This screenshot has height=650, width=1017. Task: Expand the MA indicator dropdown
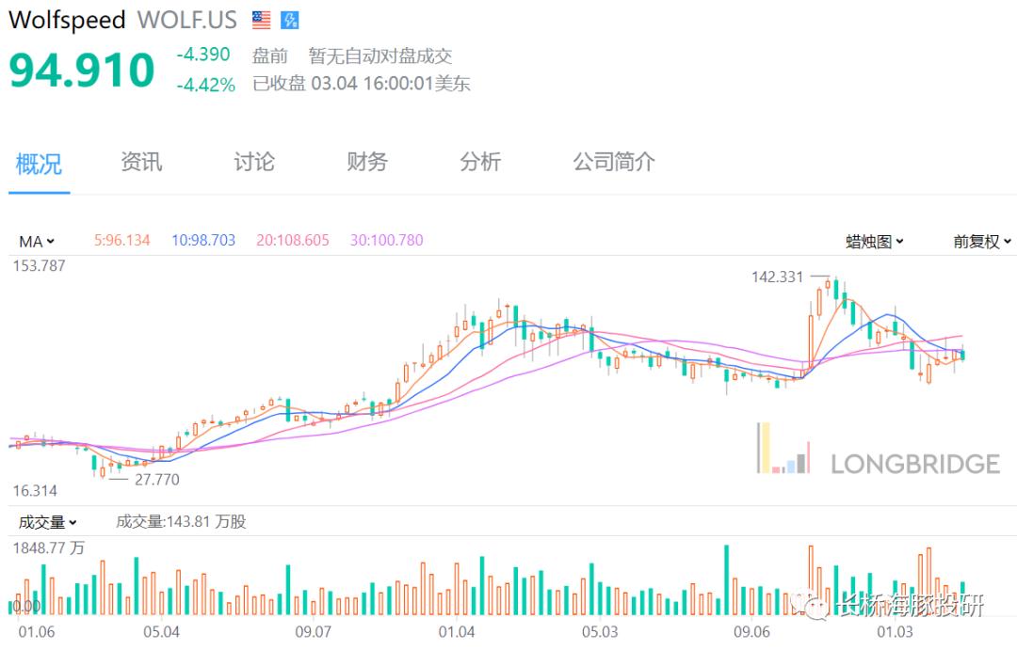coord(37,241)
